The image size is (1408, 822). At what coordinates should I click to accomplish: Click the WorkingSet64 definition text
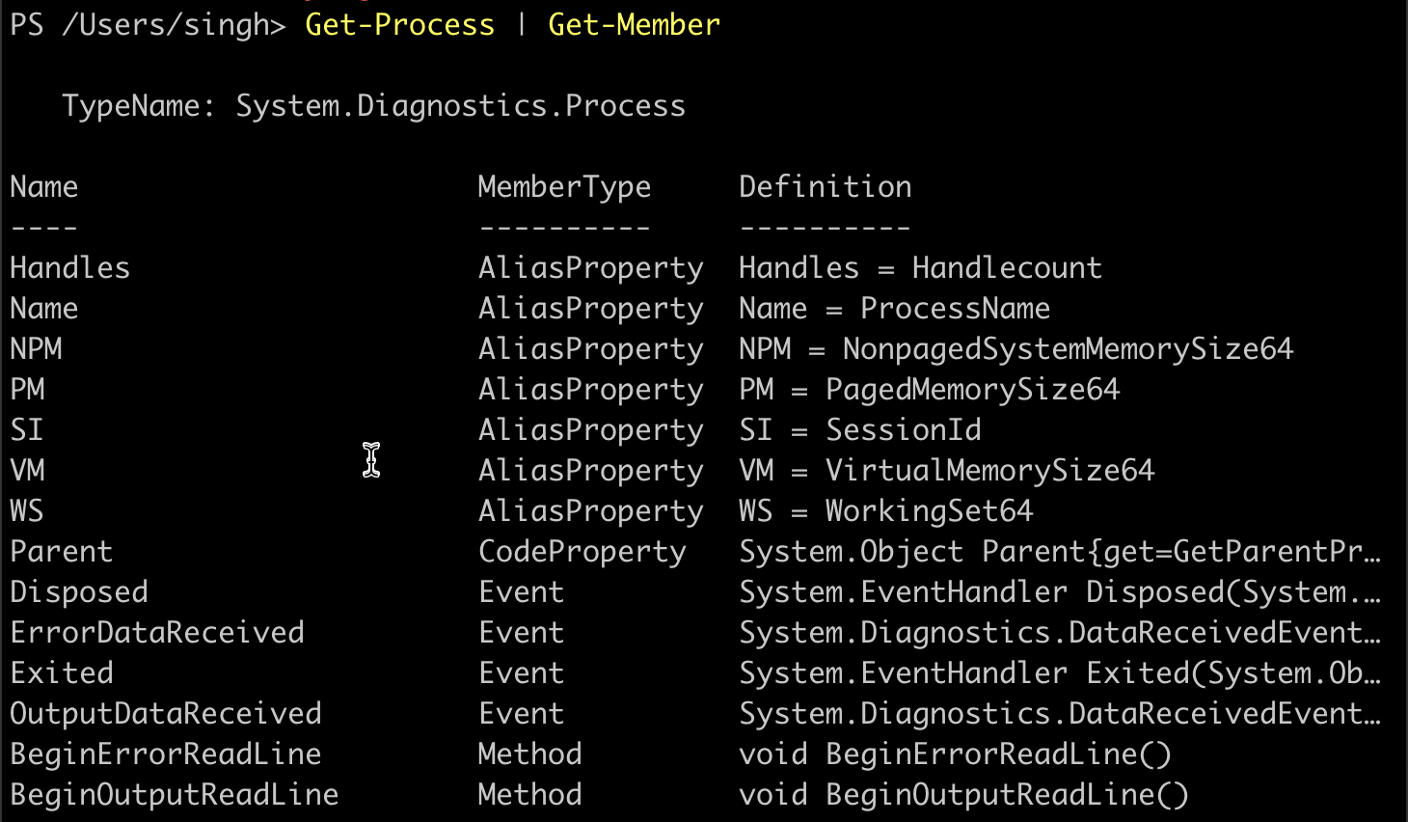(x=929, y=511)
